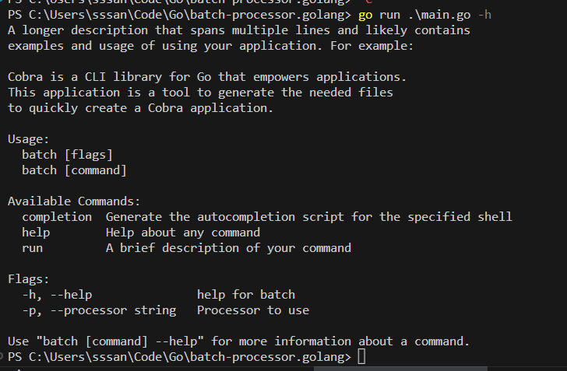The height and width of the screenshot is (371, 567).
Task: Click the "help for batch" description
Action: (x=245, y=295)
